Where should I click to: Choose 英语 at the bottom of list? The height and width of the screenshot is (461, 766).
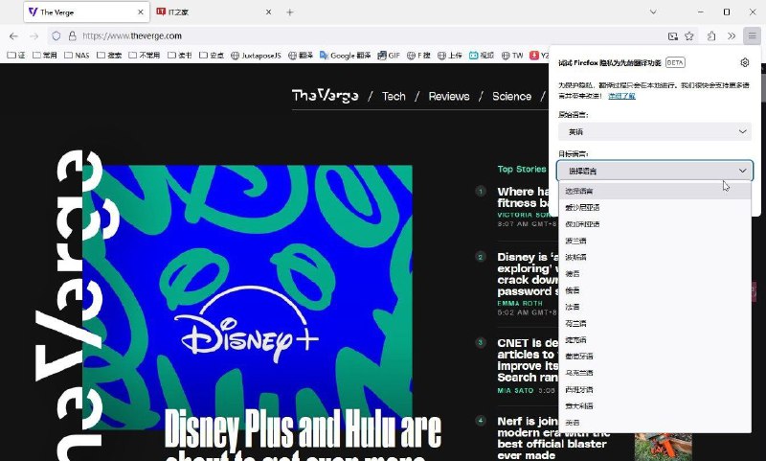pyautogui.click(x=654, y=423)
